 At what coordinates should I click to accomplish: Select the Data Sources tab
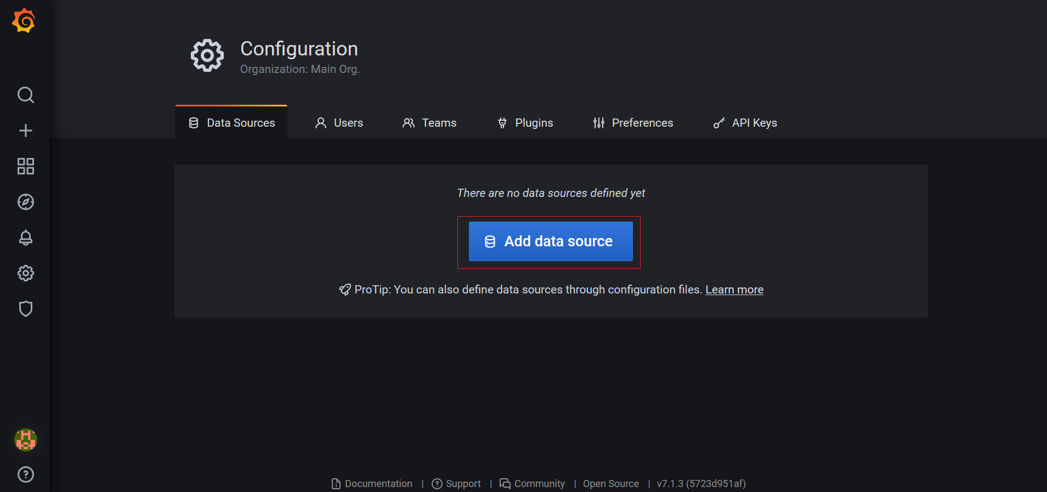pos(231,123)
